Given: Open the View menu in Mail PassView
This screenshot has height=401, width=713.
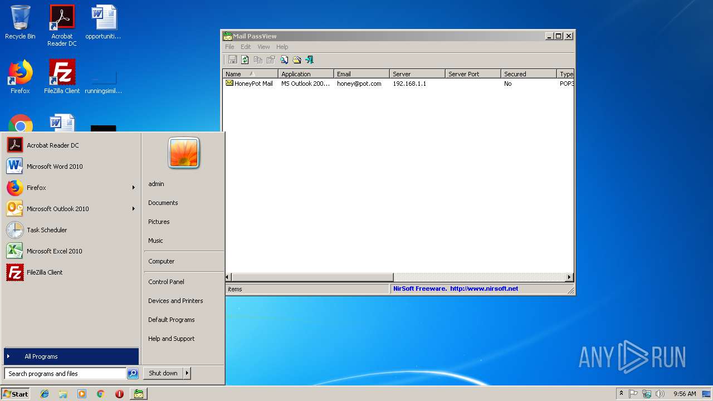Looking at the screenshot, I should coord(263,47).
